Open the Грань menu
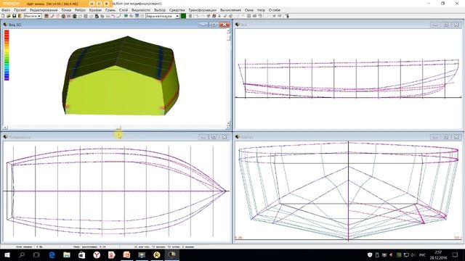 (x=110, y=10)
